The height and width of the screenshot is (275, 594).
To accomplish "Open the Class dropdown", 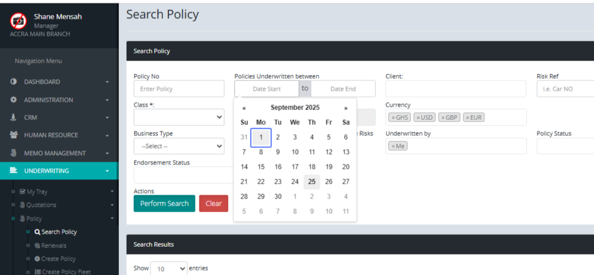I will click(179, 117).
